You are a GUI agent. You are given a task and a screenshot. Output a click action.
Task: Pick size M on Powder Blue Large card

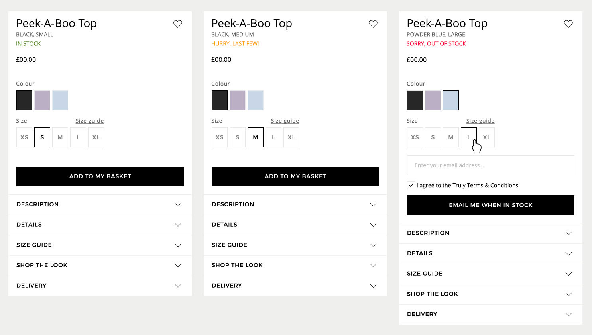click(451, 137)
